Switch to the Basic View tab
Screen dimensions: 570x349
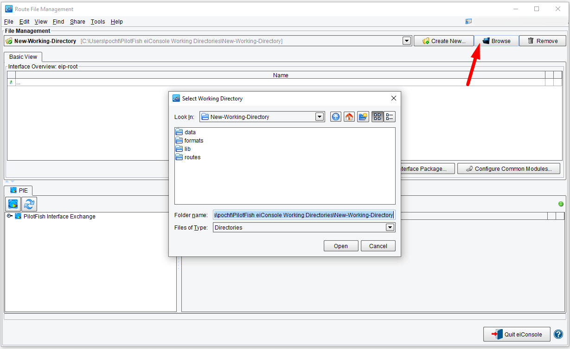[23, 56]
